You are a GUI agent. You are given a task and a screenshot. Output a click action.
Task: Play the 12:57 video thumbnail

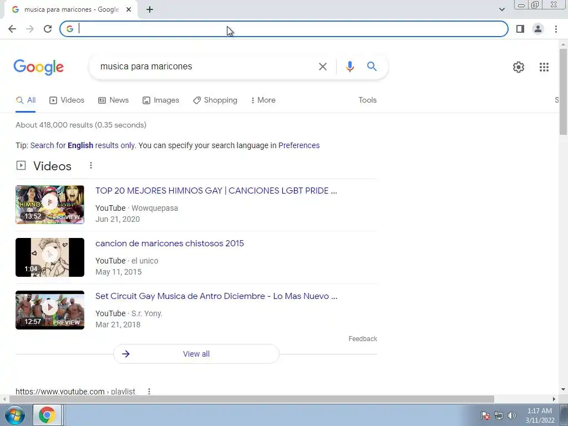tap(49, 310)
